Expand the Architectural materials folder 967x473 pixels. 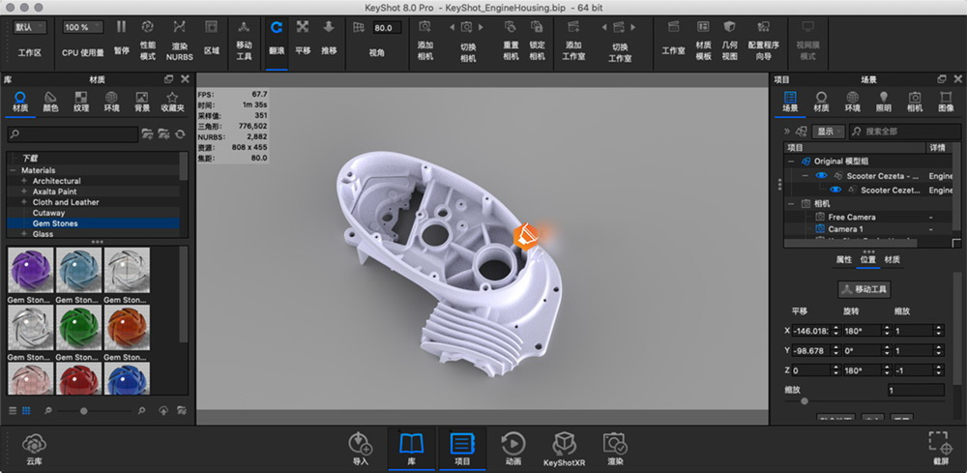pos(23,181)
